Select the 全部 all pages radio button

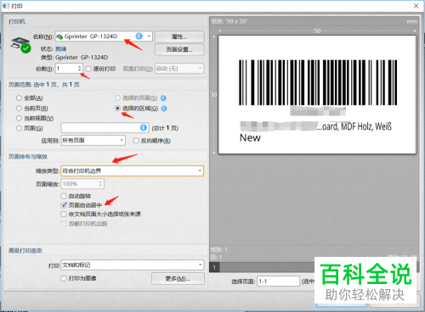(19, 98)
